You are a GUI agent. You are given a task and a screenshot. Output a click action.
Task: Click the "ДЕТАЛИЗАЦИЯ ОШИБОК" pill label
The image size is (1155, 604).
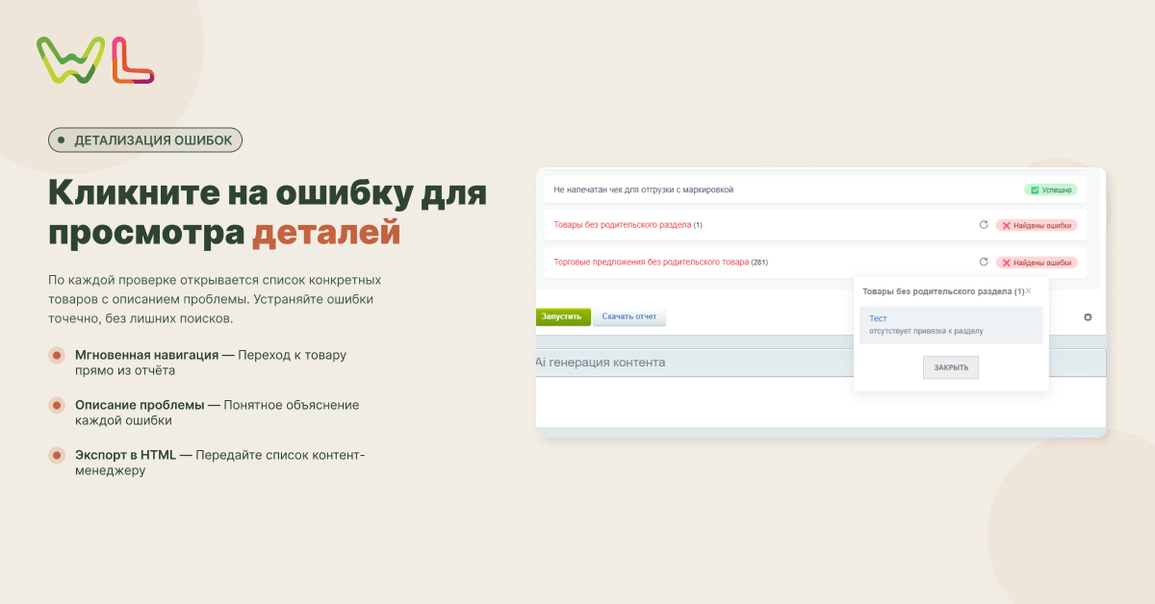tap(145, 140)
